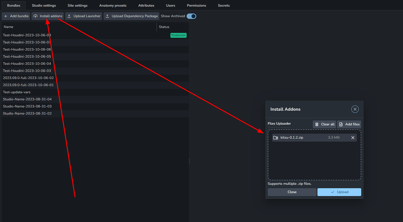
Task: Click the checkmark icon inside Upload button
Action: coord(332,192)
